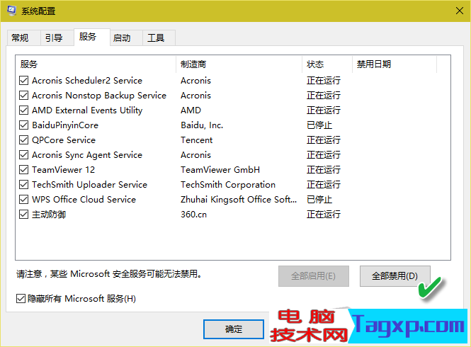
Task: Click the 全部禁用(D) button
Action: [x=395, y=276]
